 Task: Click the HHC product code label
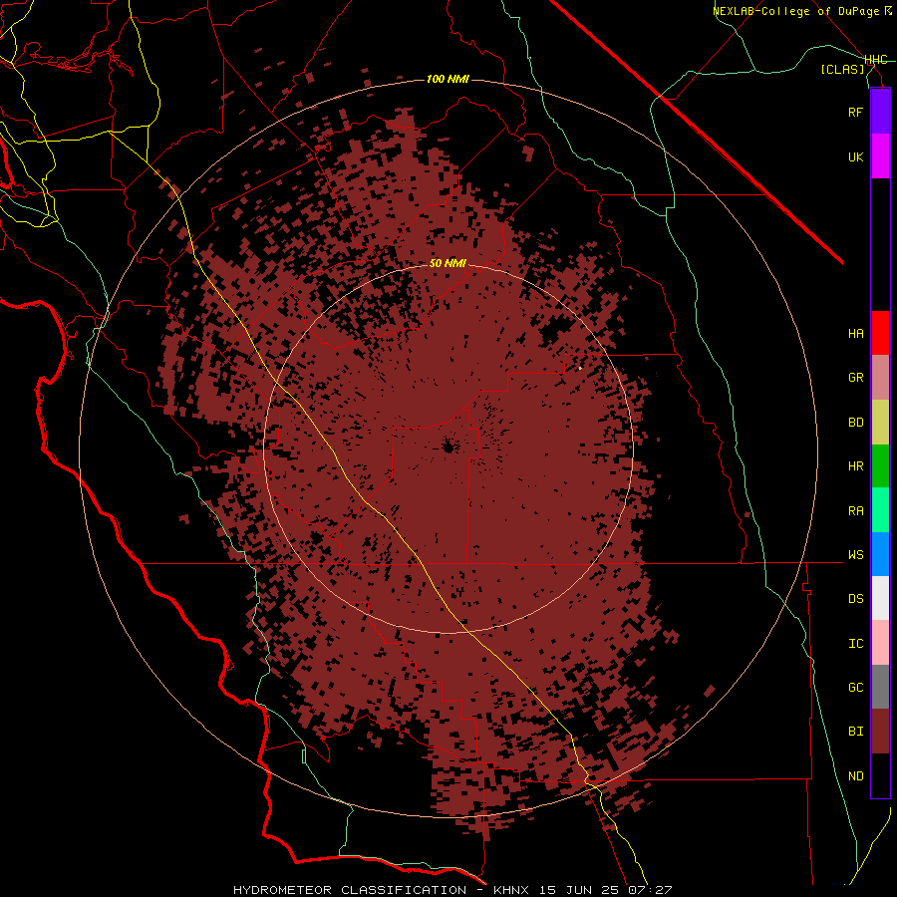tap(876, 60)
